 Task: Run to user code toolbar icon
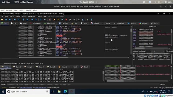45,20
